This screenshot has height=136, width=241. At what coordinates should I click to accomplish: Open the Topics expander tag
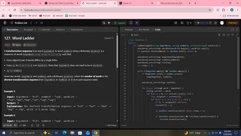click(x=17, y=45)
